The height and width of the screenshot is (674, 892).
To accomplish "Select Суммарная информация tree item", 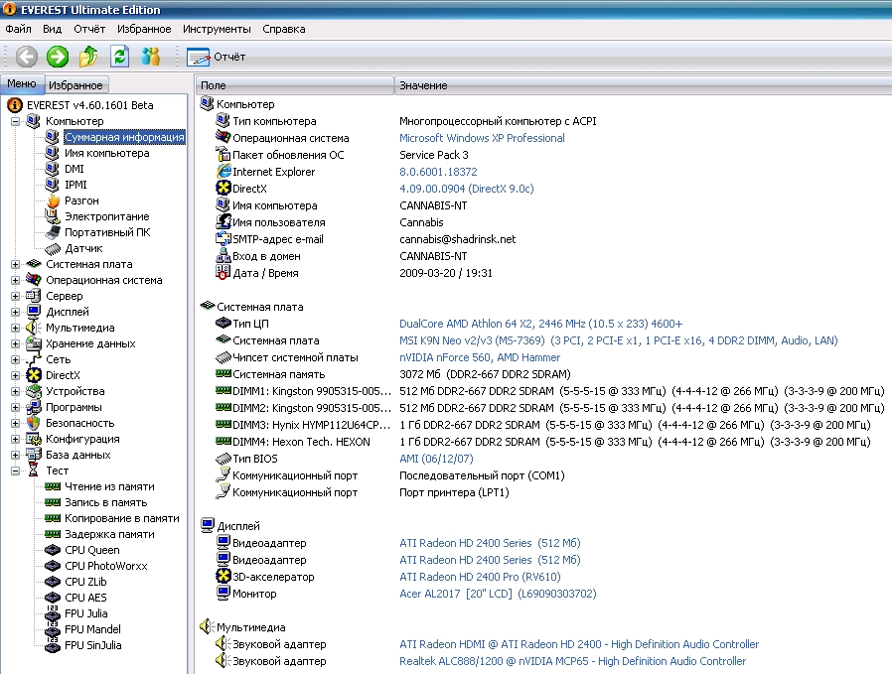I will [x=124, y=137].
